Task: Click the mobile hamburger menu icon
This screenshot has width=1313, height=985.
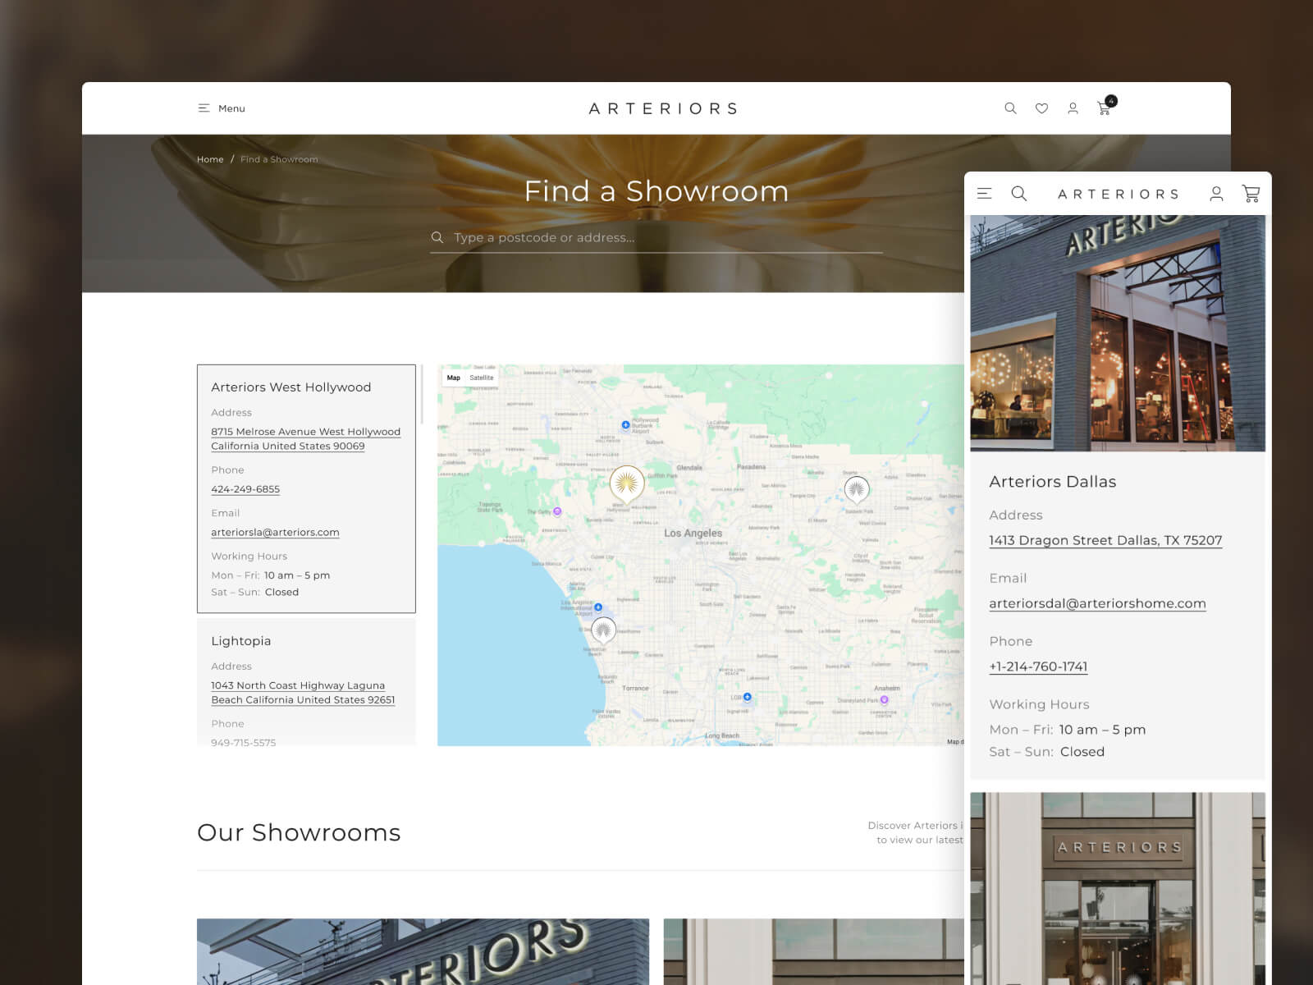Action: 985,194
